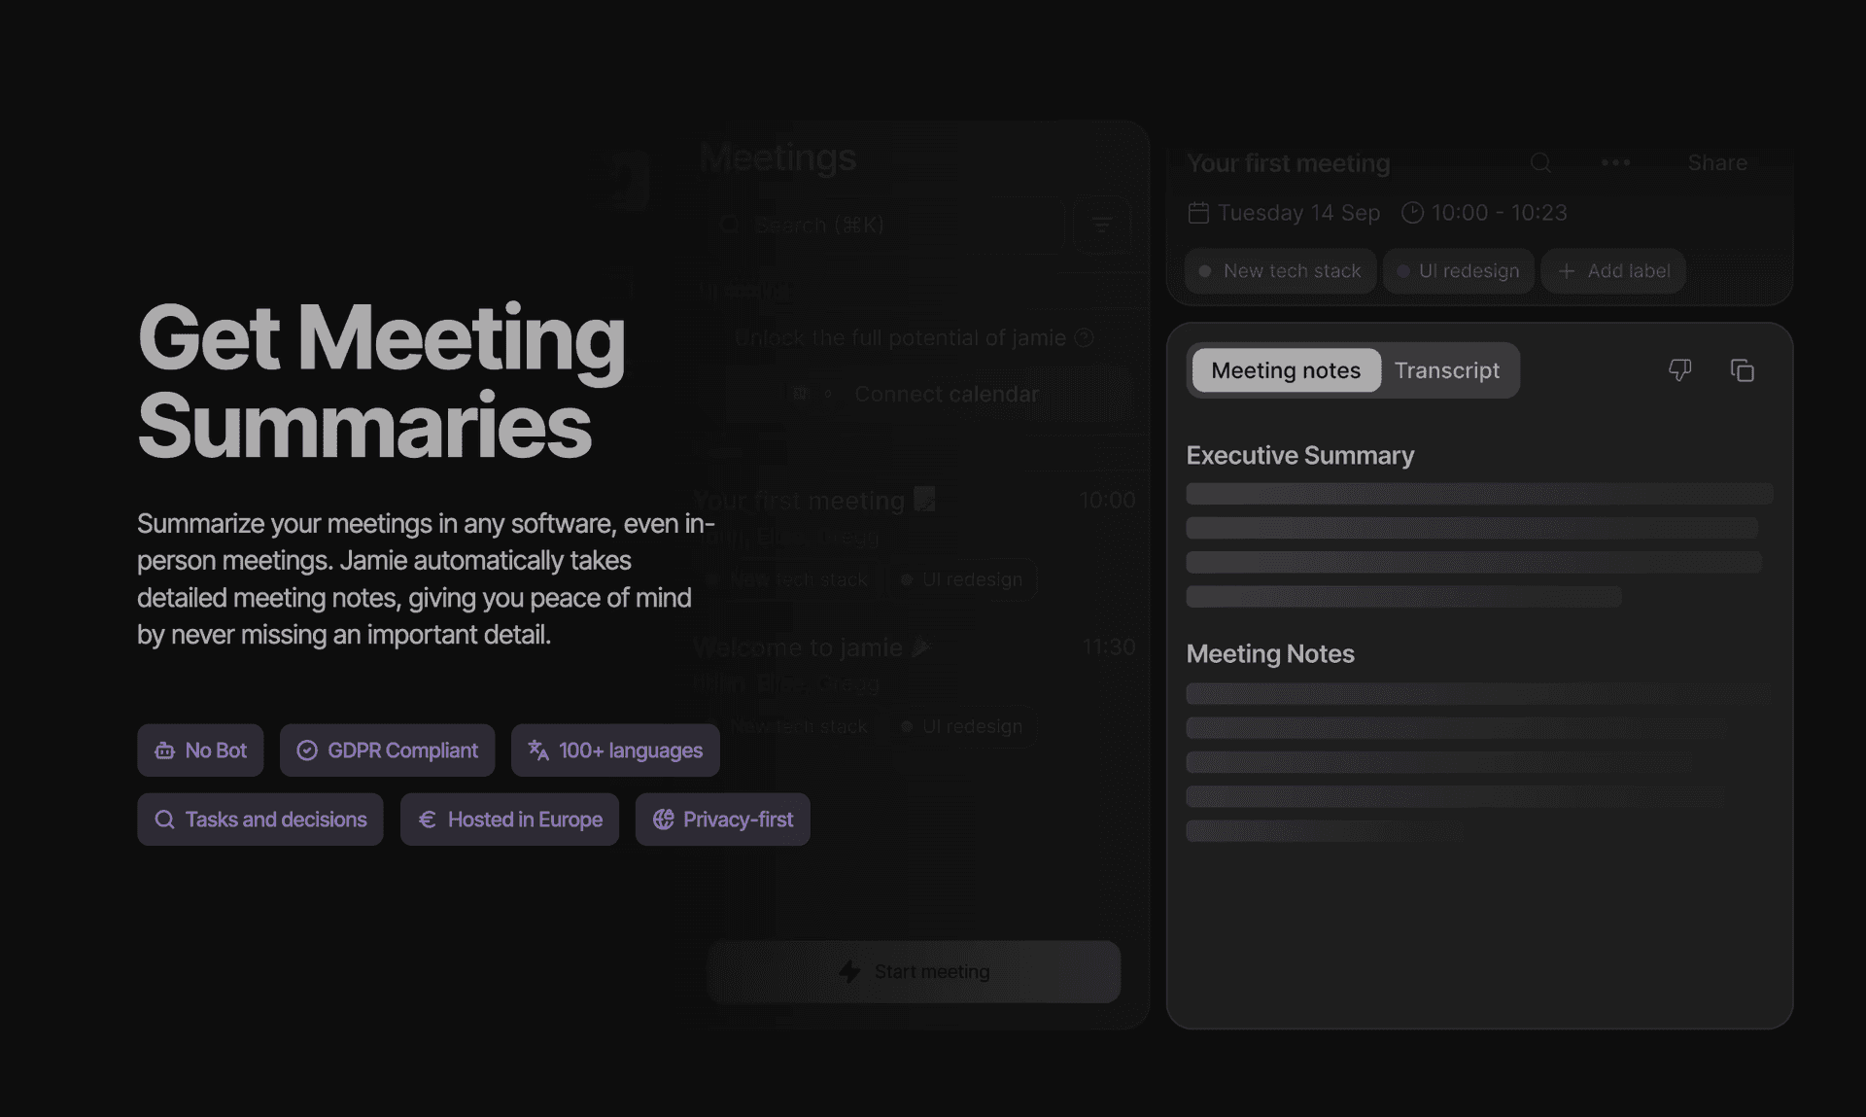1866x1117 pixels.
Task: Click the Executive Summary heading
Action: coord(1299,455)
